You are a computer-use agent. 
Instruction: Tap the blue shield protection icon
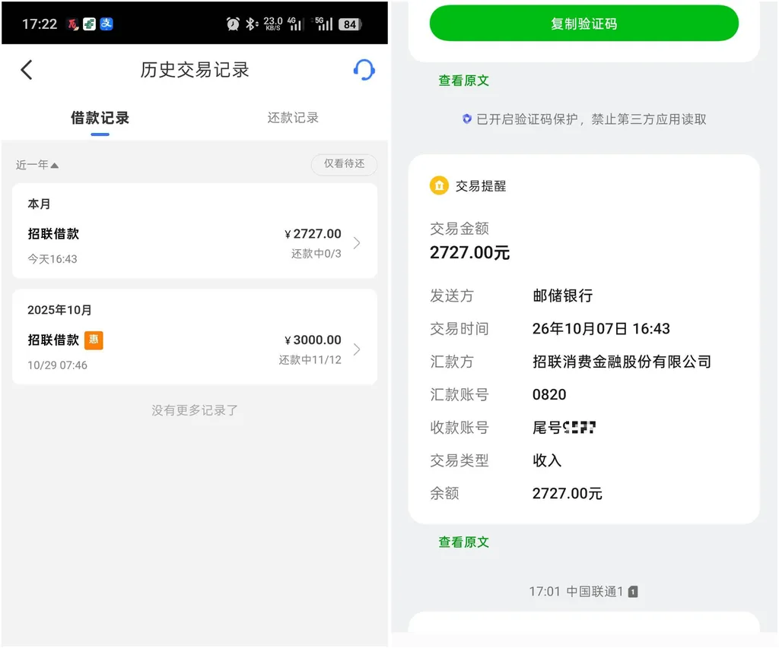pyautogui.click(x=466, y=119)
